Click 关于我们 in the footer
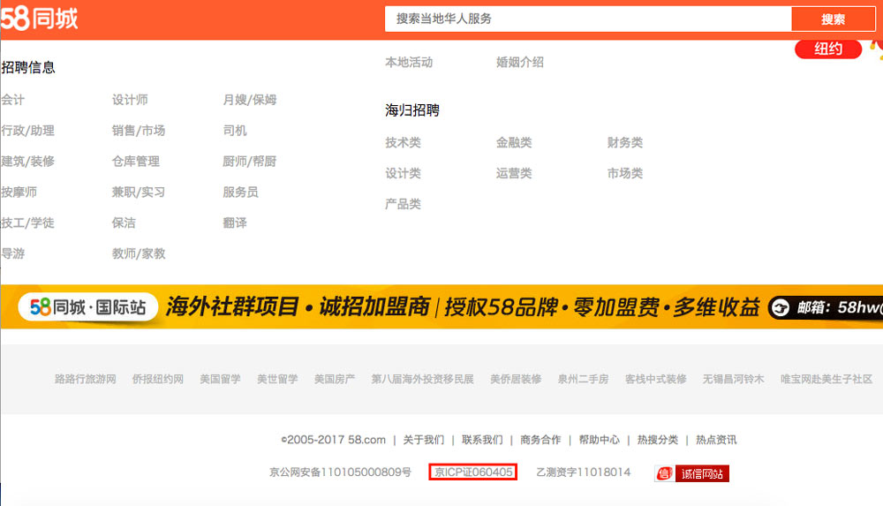The width and height of the screenshot is (883, 506). point(424,440)
